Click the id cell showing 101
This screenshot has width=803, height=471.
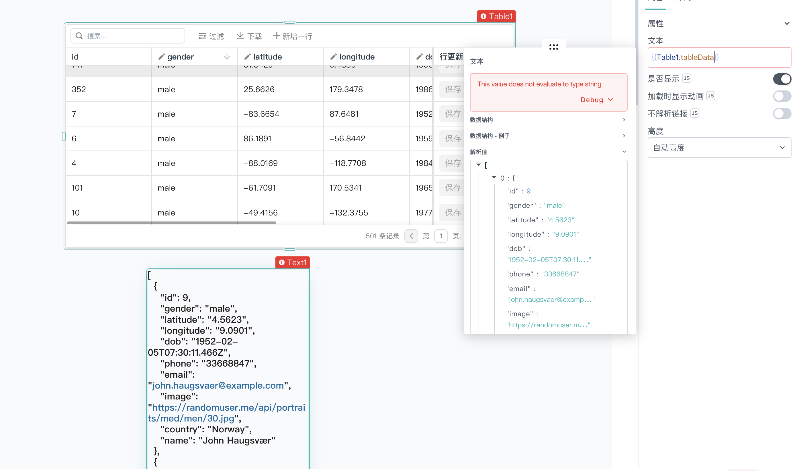108,188
